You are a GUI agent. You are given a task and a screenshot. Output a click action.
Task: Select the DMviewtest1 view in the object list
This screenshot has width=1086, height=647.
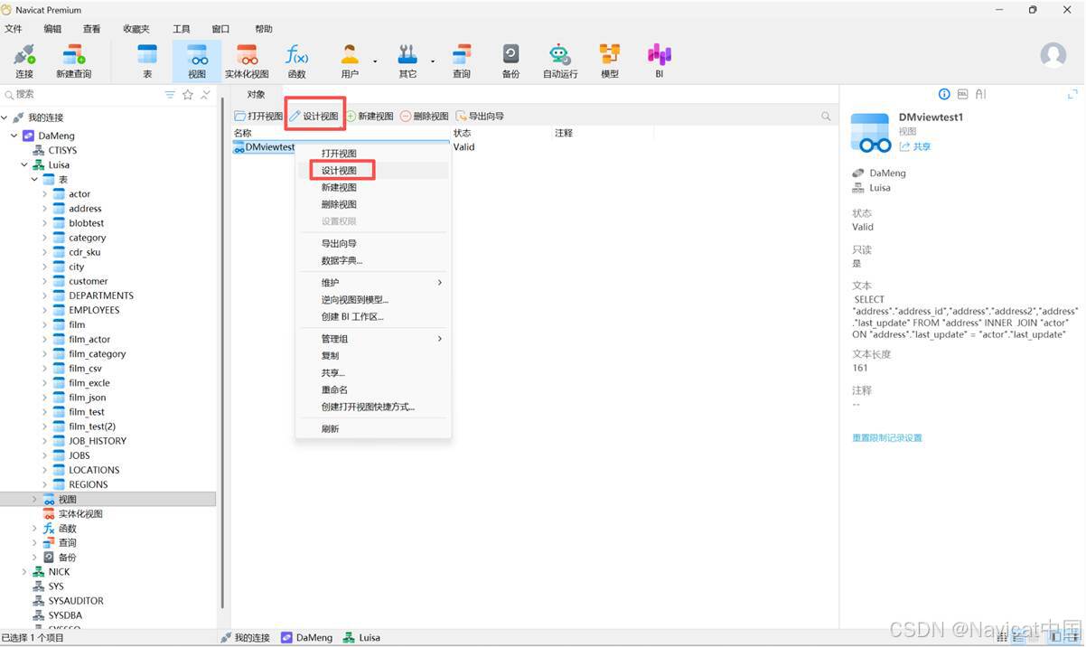point(265,147)
